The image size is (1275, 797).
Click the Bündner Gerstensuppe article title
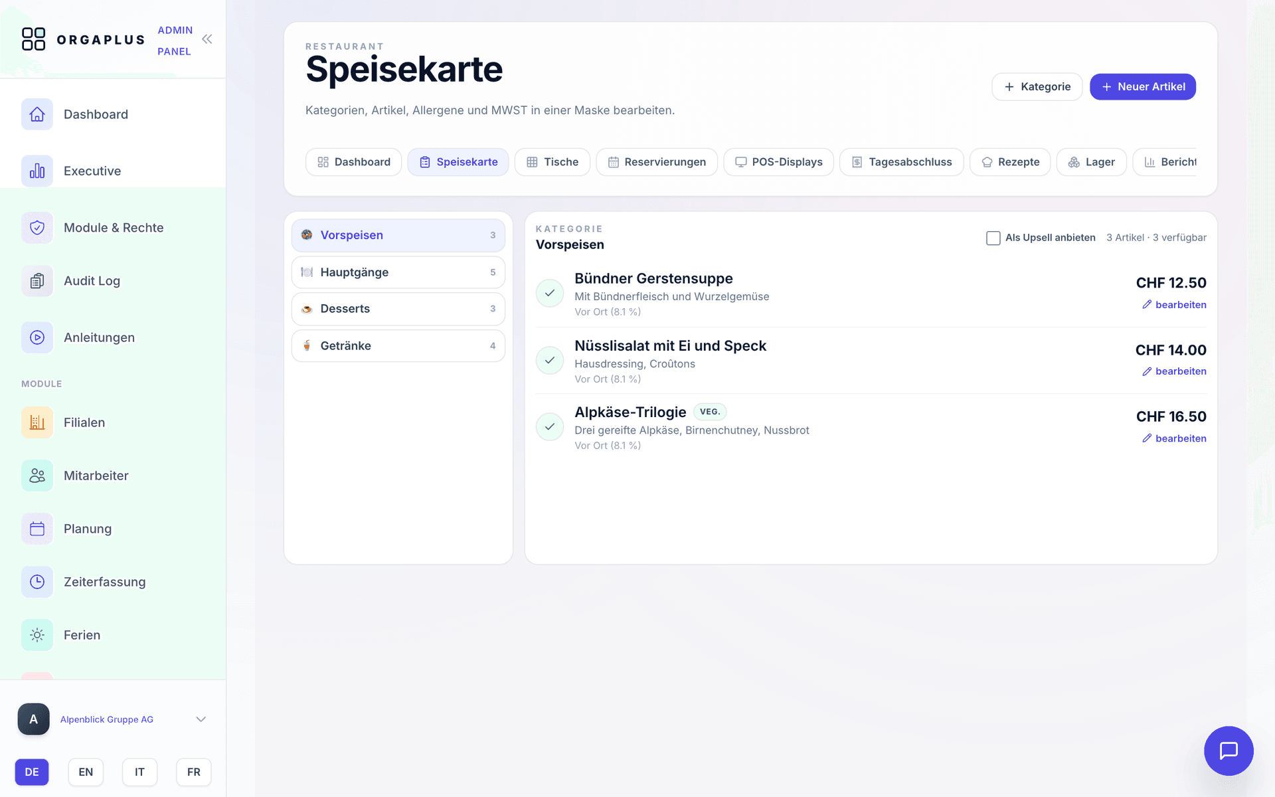coord(653,279)
